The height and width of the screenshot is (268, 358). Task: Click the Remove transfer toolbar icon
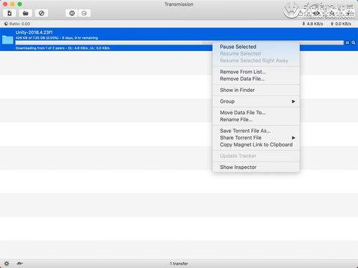pyautogui.click(x=42, y=13)
